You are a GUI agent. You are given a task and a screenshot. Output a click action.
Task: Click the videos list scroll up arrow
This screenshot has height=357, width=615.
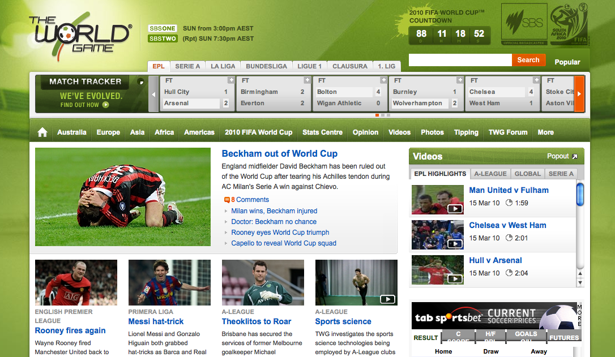580,273
